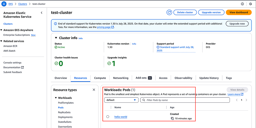256x128 pixels.
Task: Click Clusters in the breadcrumb
Action: click(x=23, y=4)
